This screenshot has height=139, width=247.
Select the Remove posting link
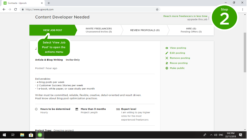click(x=180, y=58)
